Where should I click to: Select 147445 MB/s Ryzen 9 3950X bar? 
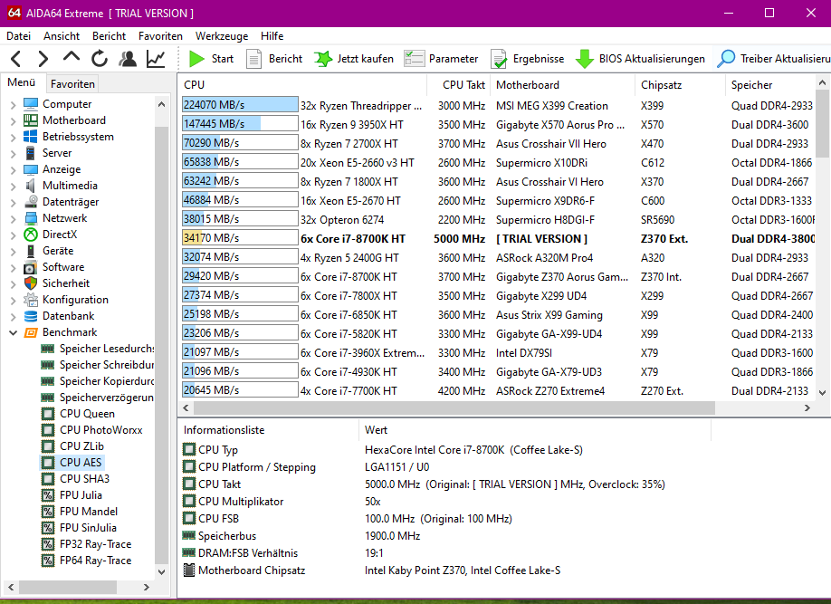pos(240,124)
